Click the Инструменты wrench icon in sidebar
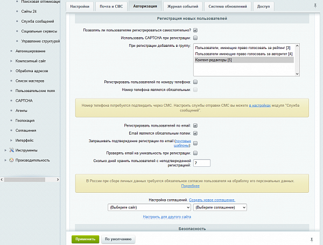The width and height of the screenshot is (323, 245). (11, 150)
